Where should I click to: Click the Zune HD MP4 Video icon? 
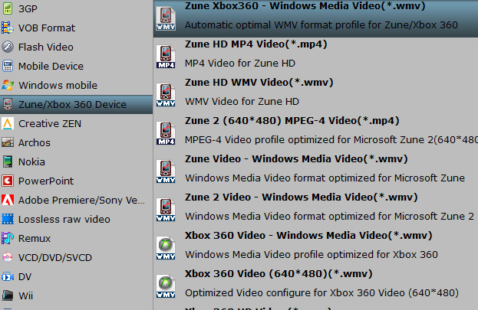166,57
